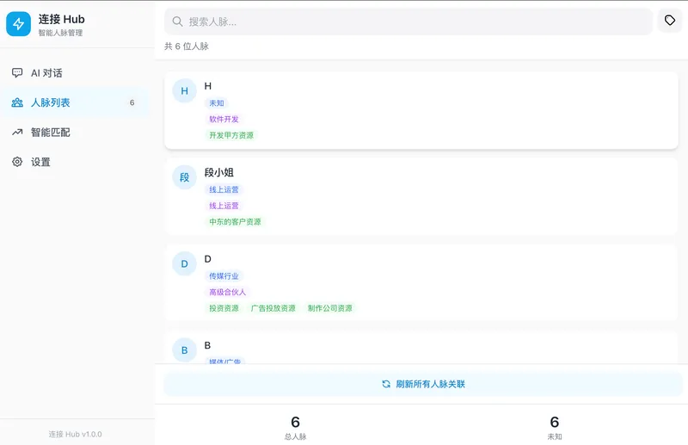Click the B contact avatar
Screen dimensions: 688x445
coord(184,350)
